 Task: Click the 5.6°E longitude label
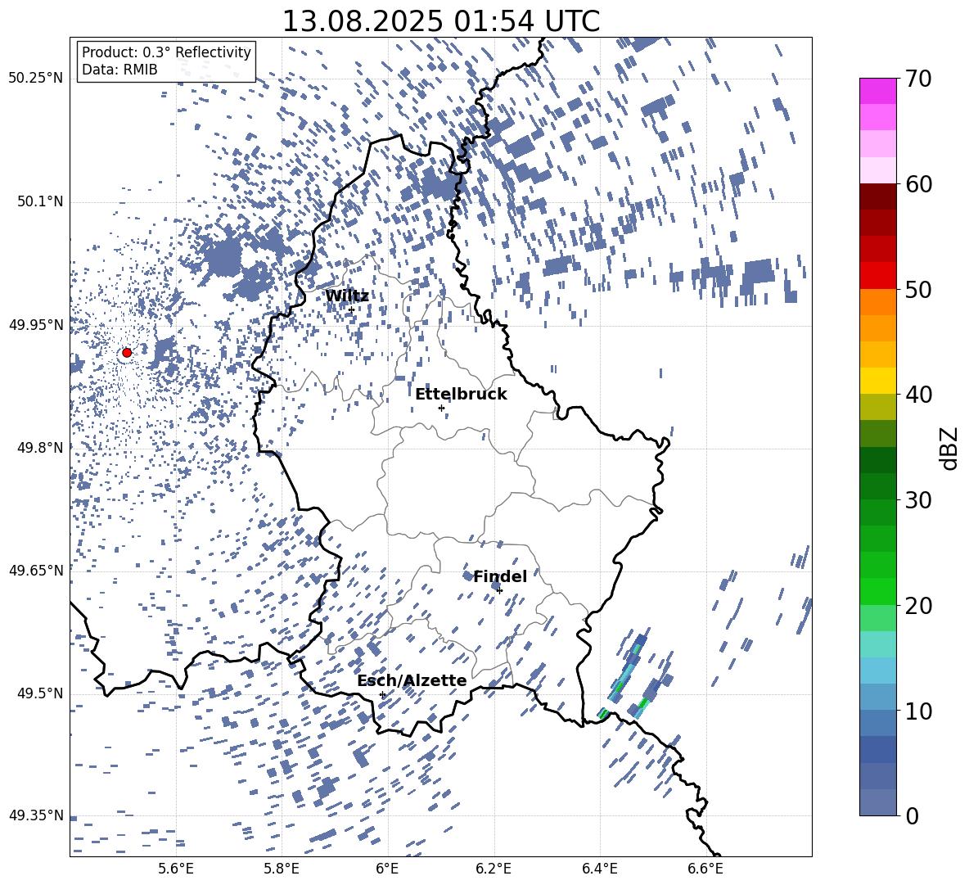[x=175, y=869]
